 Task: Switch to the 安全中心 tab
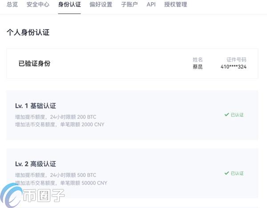coord(38,5)
